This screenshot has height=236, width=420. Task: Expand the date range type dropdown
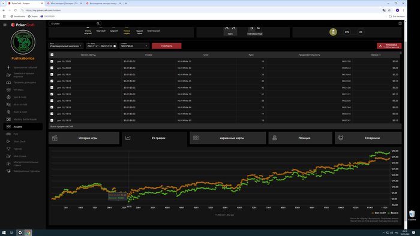tap(66, 46)
